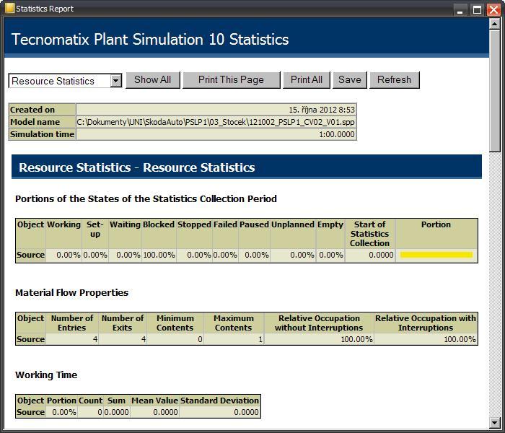
Task: Click the Save button
Action: [350, 80]
